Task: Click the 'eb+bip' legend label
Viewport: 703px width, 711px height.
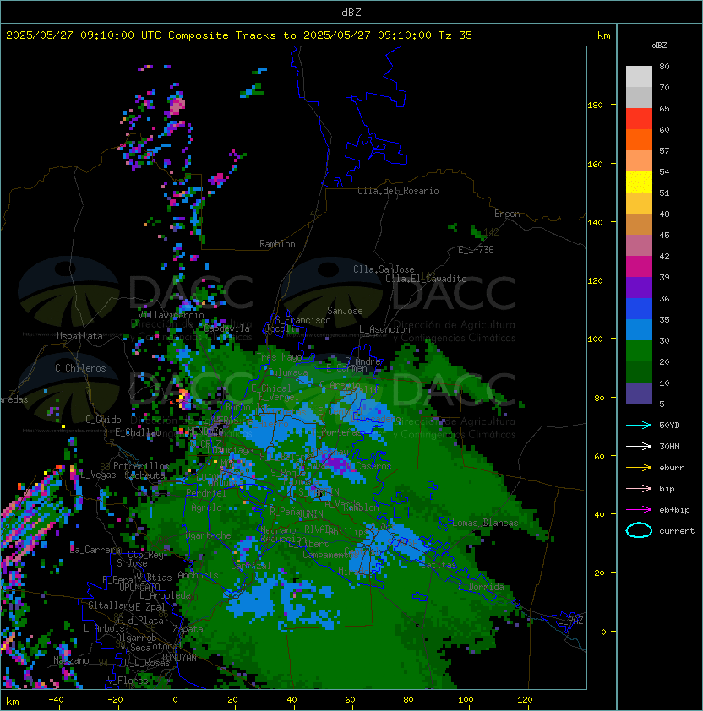Action: pos(674,510)
